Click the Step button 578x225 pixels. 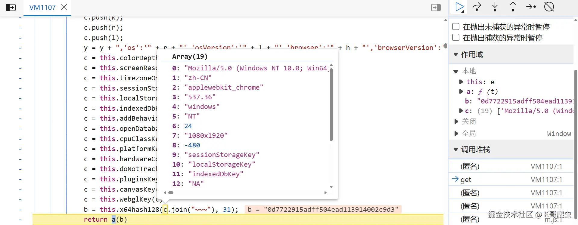[x=531, y=7]
